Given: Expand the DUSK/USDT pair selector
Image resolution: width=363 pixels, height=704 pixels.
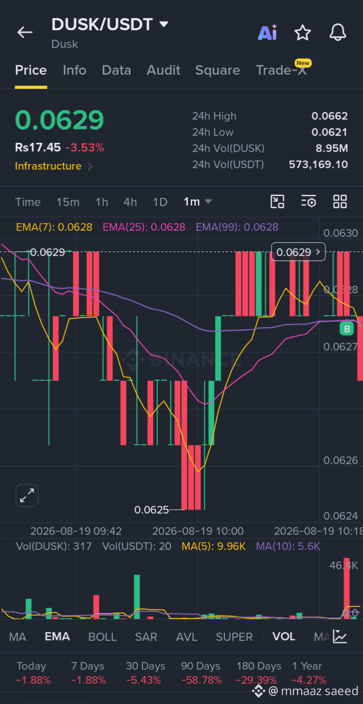Looking at the screenshot, I should pos(164,24).
